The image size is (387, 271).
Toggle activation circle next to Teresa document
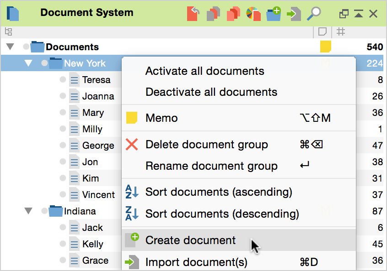pos(63,80)
